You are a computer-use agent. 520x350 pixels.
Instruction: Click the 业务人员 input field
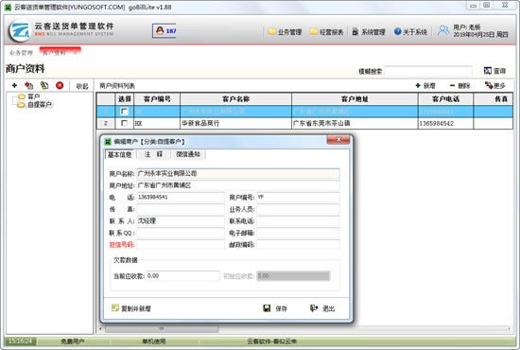click(298, 209)
